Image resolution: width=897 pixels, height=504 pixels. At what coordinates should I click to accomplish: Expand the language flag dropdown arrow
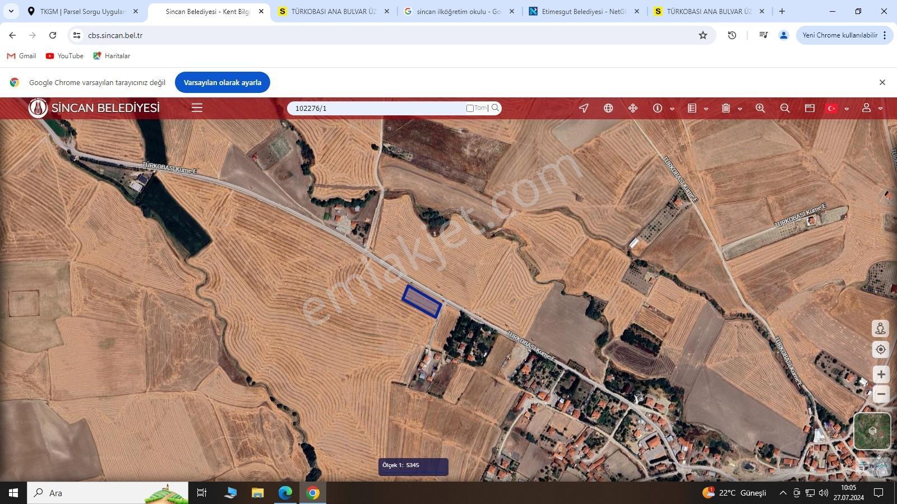tap(847, 109)
